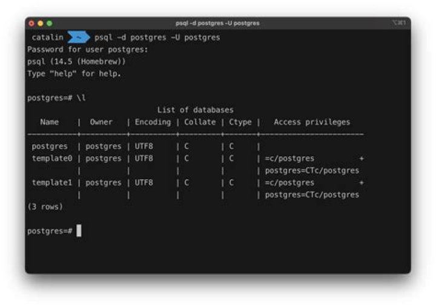This screenshot has height=307, width=436.
Task: Click the 'List of databases' table title
Action: (195, 110)
